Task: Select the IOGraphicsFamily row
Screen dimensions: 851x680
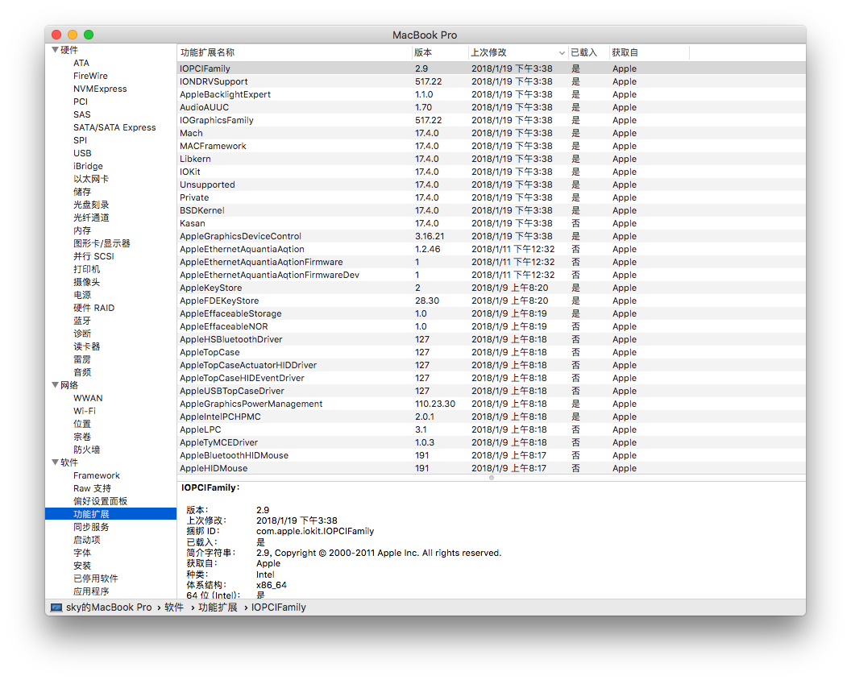Action: [491, 121]
